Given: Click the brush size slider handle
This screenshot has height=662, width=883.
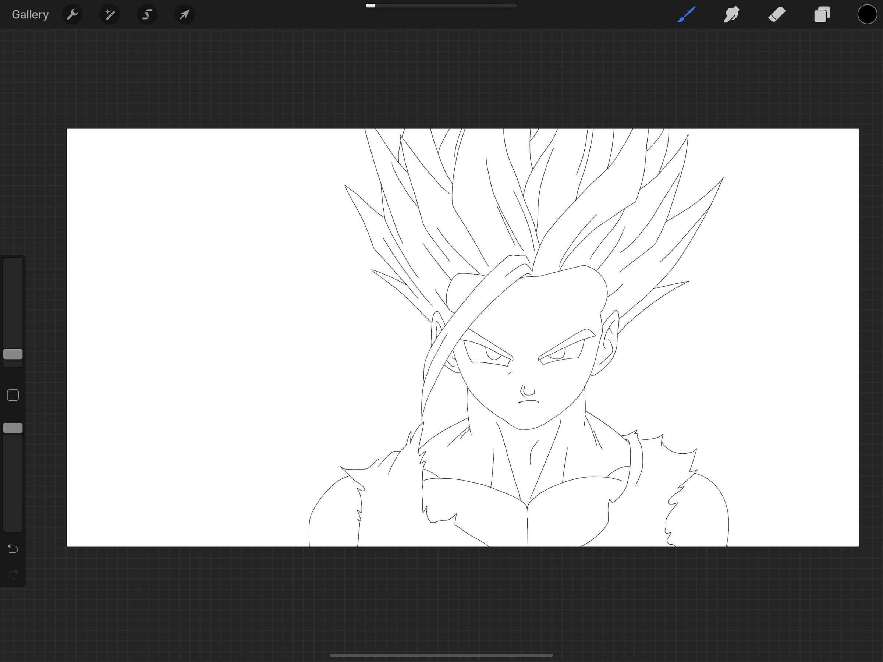Looking at the screenshot, I should [x=13, y=354].
